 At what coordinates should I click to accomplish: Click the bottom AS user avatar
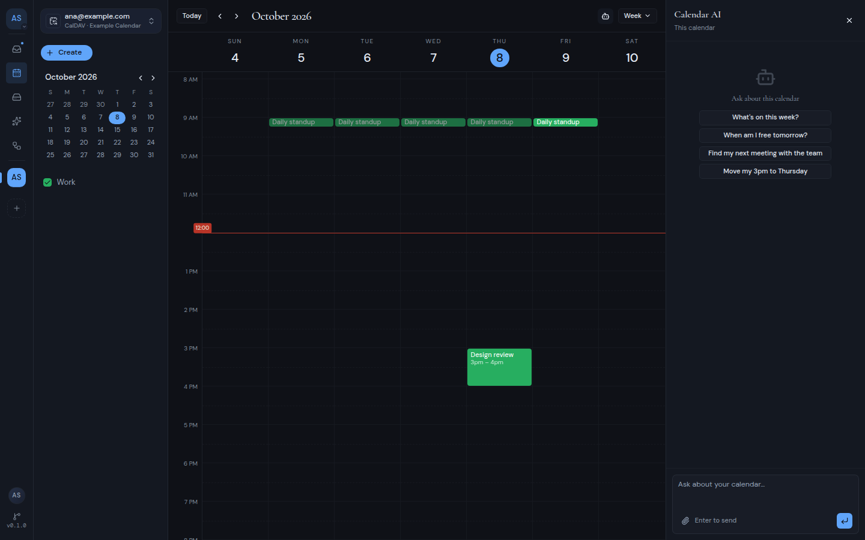coord(17,495)
